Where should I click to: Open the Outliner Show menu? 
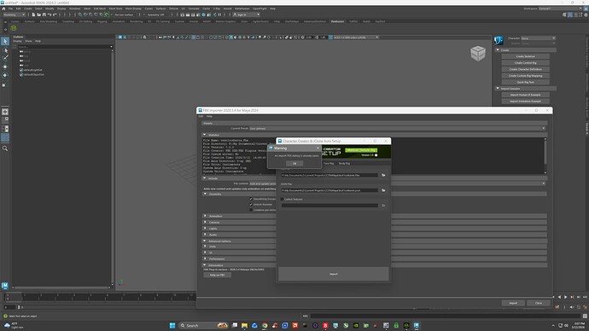pos(28,41)
